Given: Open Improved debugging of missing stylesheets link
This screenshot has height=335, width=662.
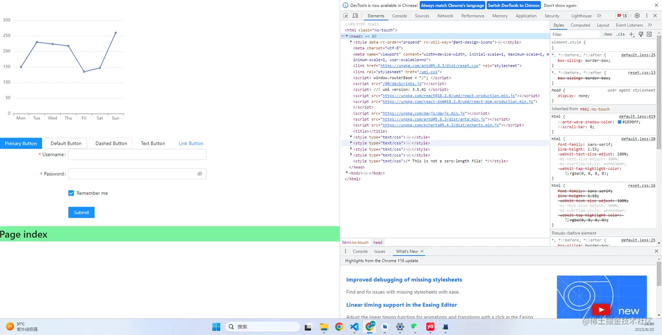Looking at the screenshot, I should click(404, 279).
